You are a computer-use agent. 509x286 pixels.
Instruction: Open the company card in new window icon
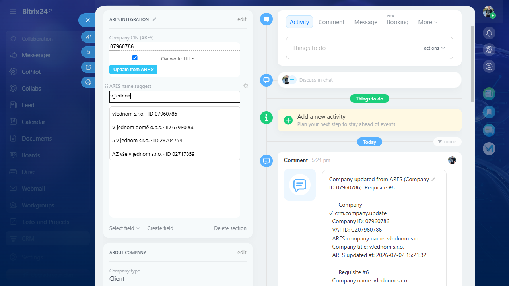pos(88,67)
